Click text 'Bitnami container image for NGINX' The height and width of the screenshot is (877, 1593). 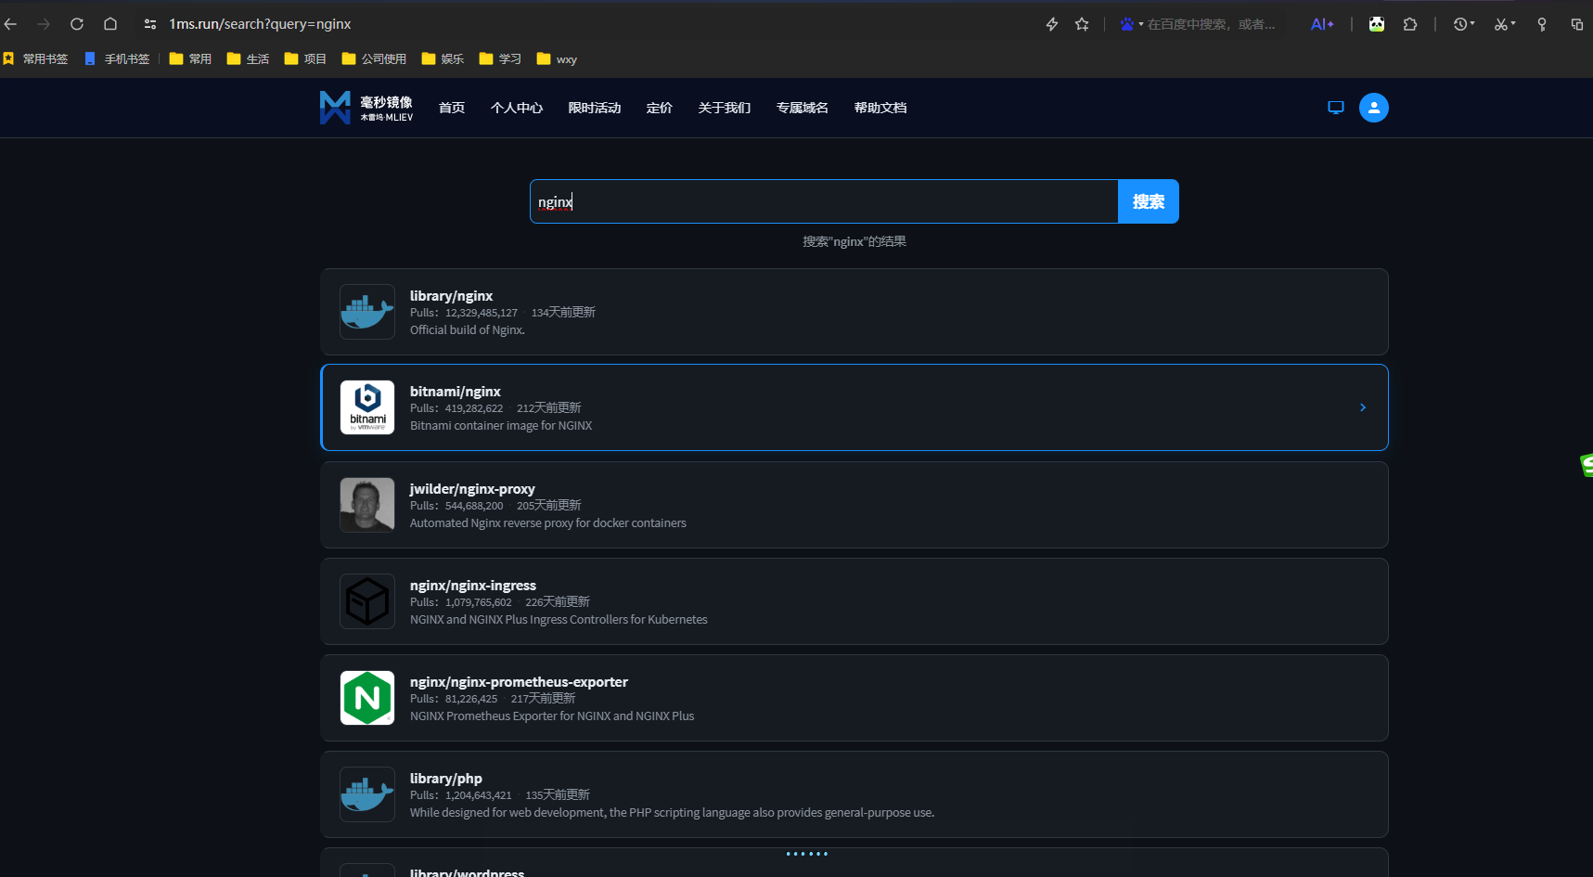501,425
